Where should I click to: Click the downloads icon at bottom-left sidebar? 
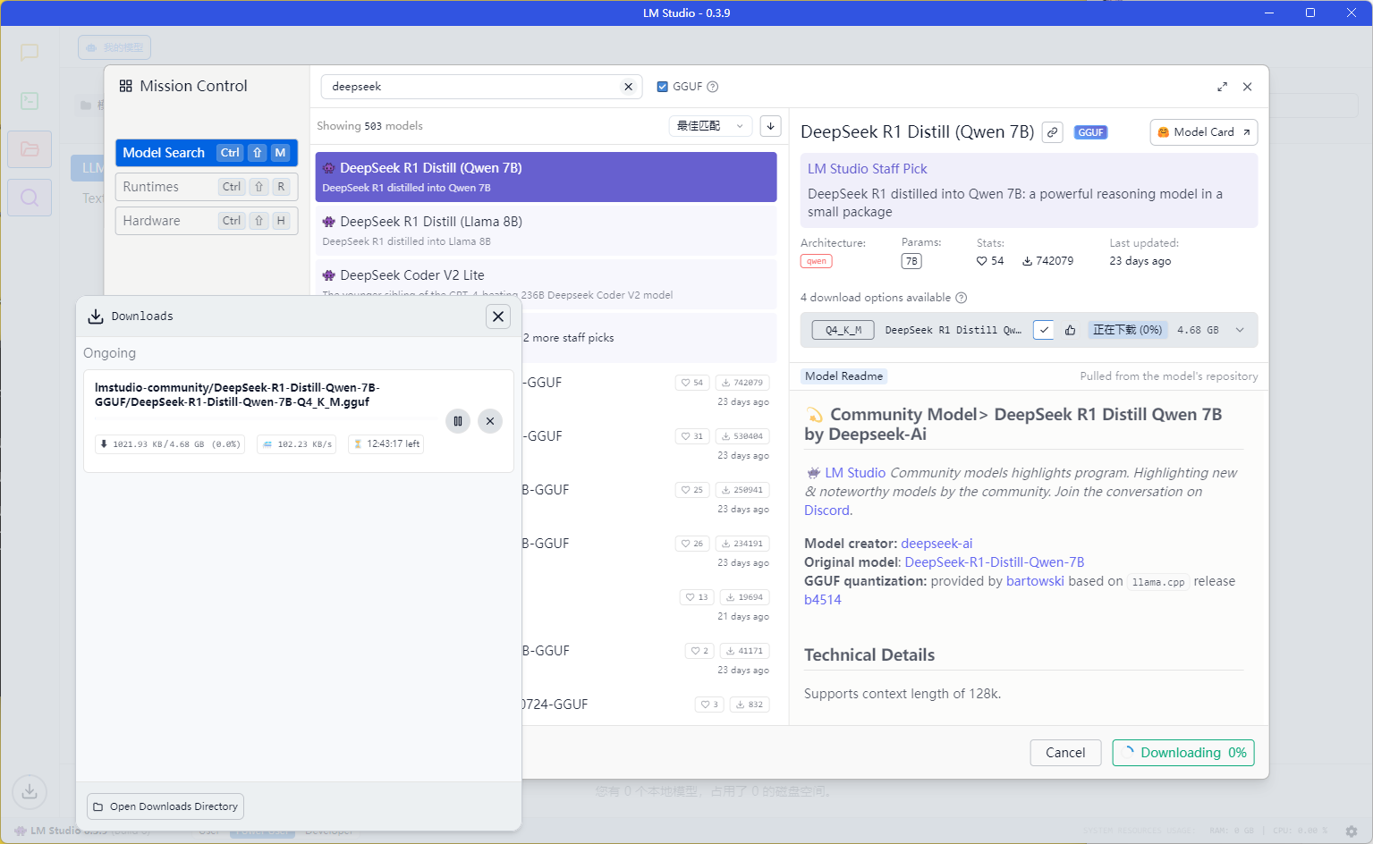(x=30, y=791)
